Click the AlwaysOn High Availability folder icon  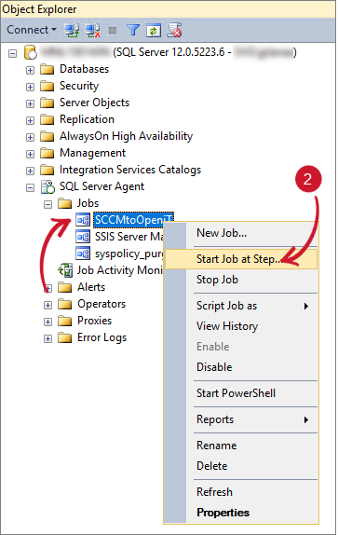[x=47, y=136]
